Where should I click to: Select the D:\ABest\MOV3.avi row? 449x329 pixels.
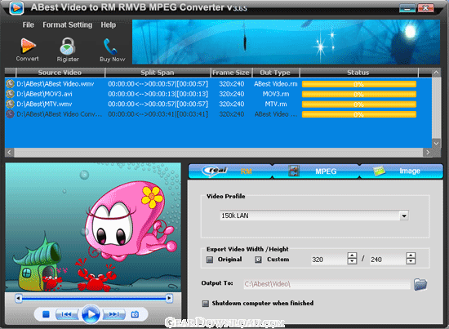point(218,94)
